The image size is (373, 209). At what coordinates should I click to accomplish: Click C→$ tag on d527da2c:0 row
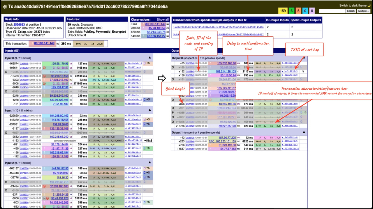pos(147,124)
